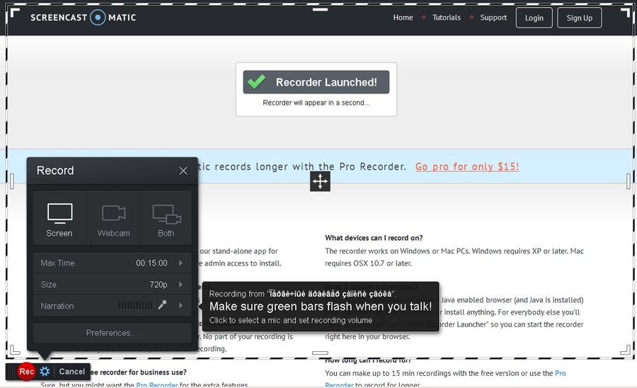Select the Webcam recording mode
Image resolution: width=637 pixels, height=388 pixels.
click(113, 219)
